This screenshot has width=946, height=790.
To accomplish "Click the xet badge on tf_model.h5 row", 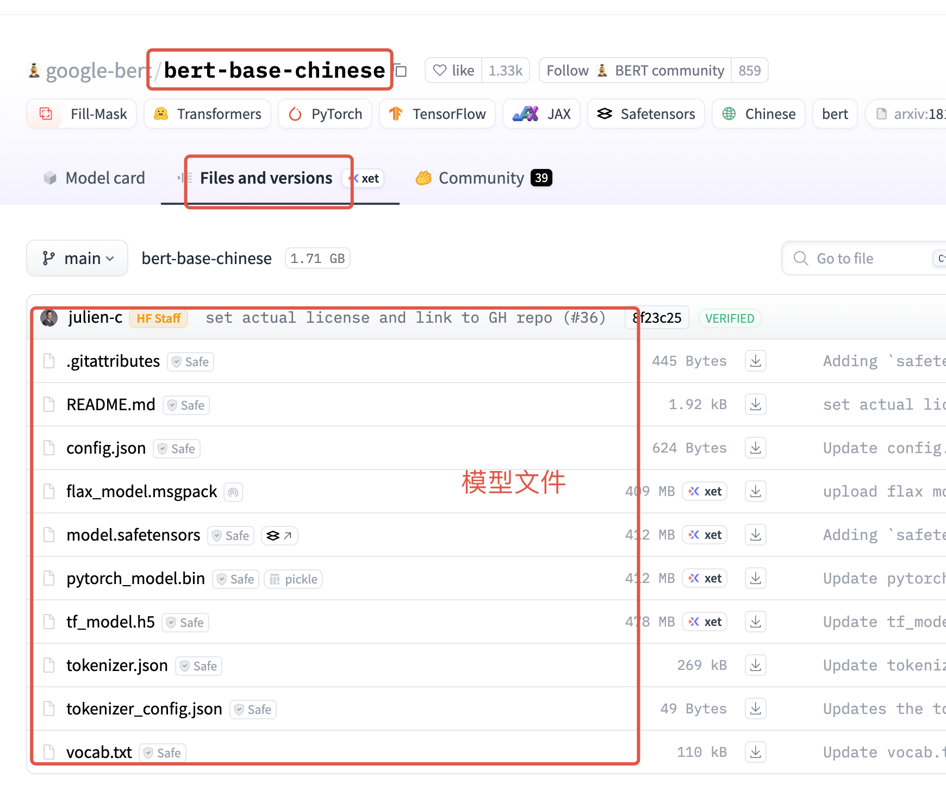I will [705, 622].
